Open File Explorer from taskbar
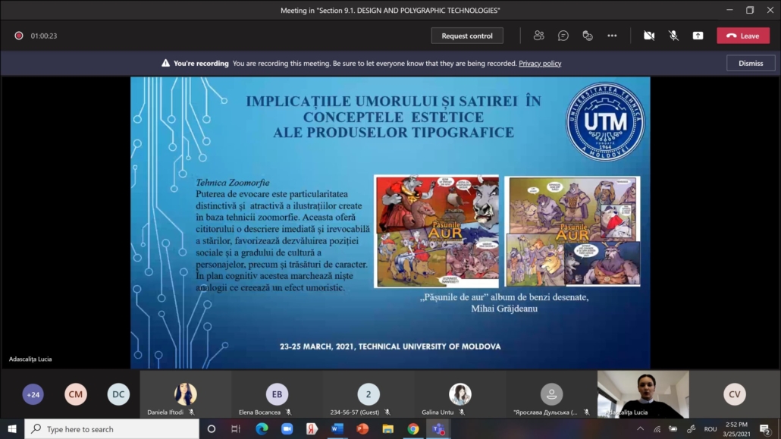This screenshot has height=439, width=781. tap(387, 428)
